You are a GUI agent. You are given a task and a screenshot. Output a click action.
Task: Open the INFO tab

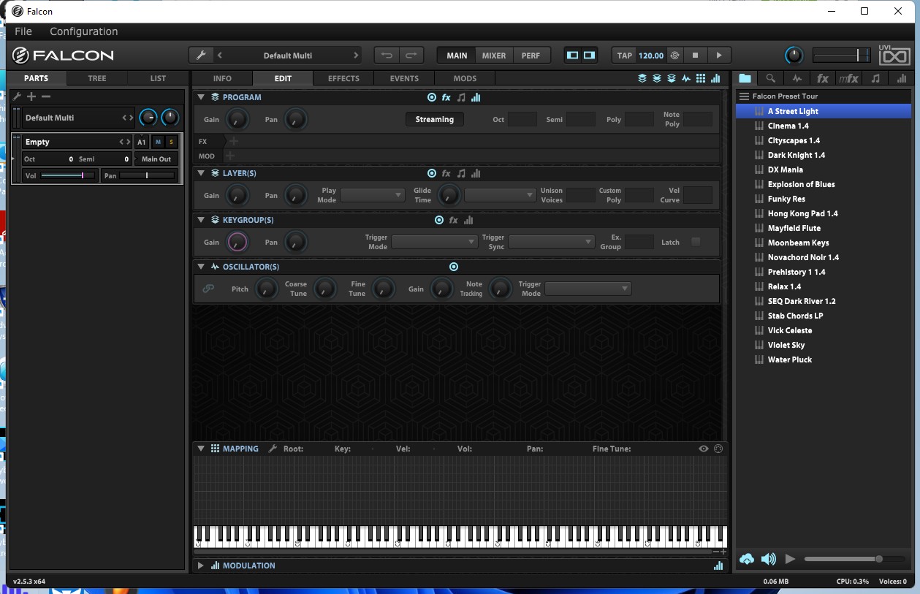click(222, 78)
